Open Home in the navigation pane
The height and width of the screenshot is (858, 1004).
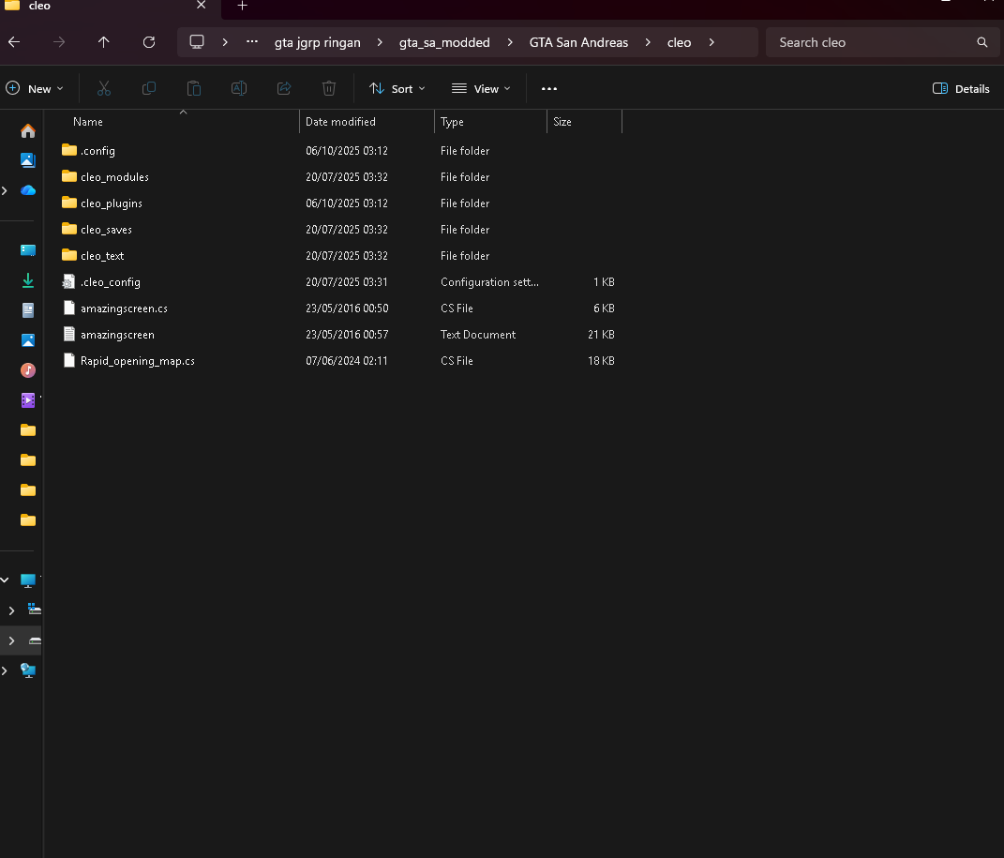[x=27, y=130]
